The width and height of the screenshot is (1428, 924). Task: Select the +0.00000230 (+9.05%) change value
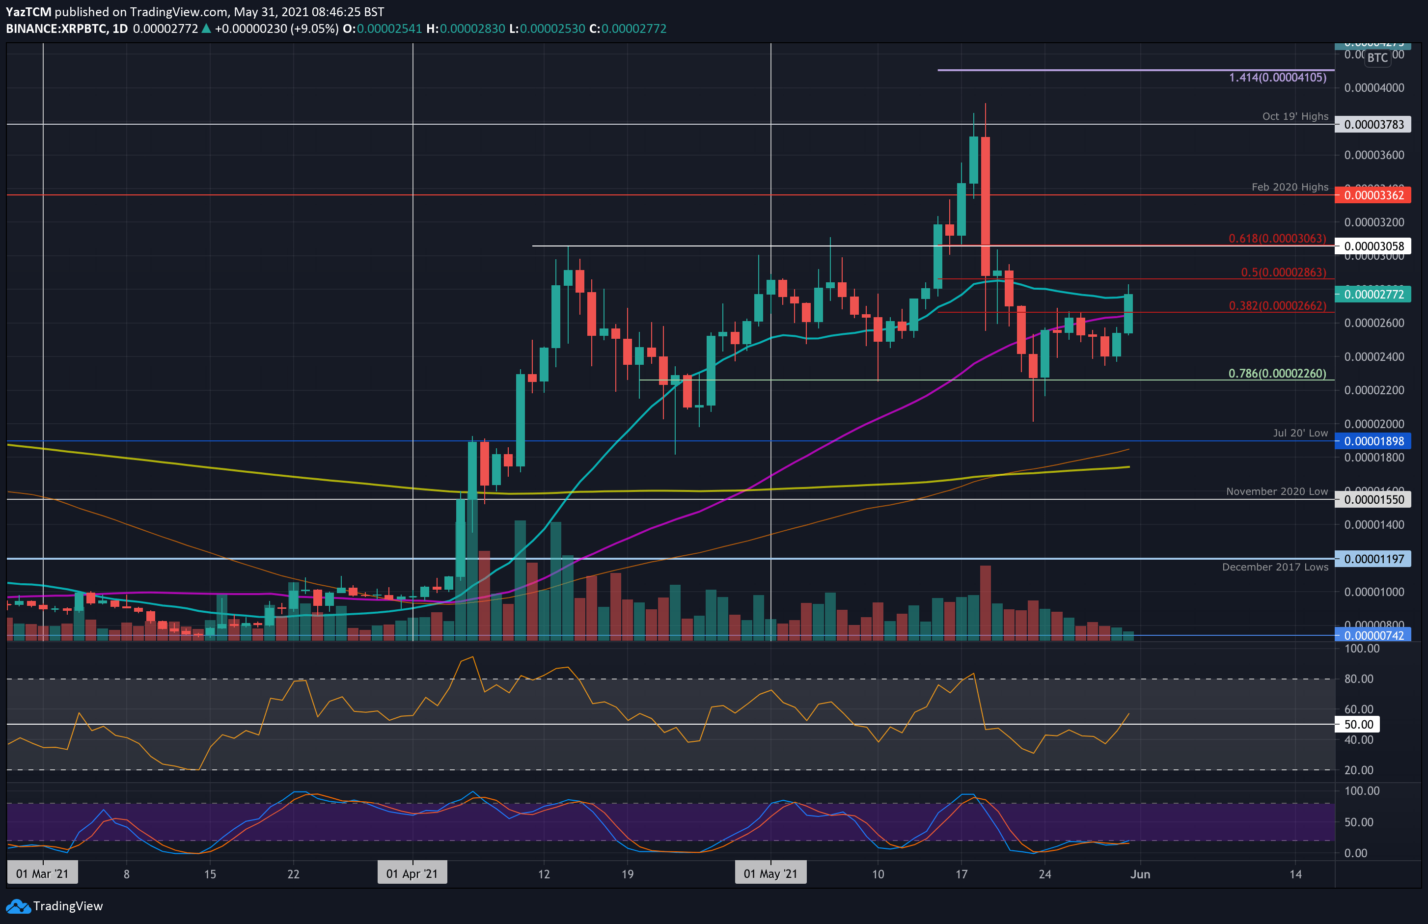(x=276, y=28)
